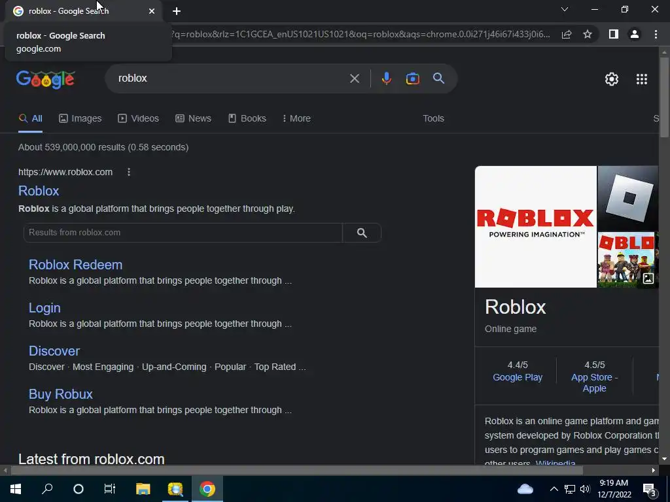Viewport: 670px width, 502px height.
Task: Open the Discover sitelink
Action: tap(54, 351)
